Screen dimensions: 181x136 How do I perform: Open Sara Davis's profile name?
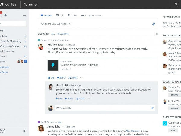click(x=174, y=101)
